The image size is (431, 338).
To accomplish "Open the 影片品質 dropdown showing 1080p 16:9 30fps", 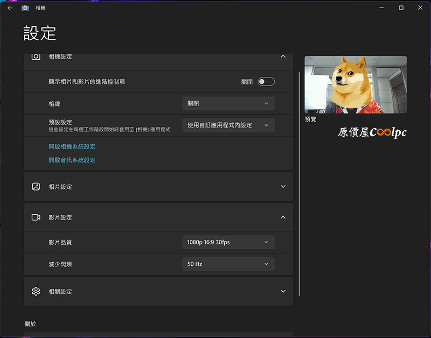I will click(228, 242).
